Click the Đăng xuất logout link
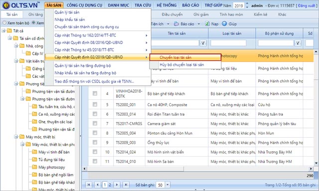The image size is (319, 191). tap(307, 5)
